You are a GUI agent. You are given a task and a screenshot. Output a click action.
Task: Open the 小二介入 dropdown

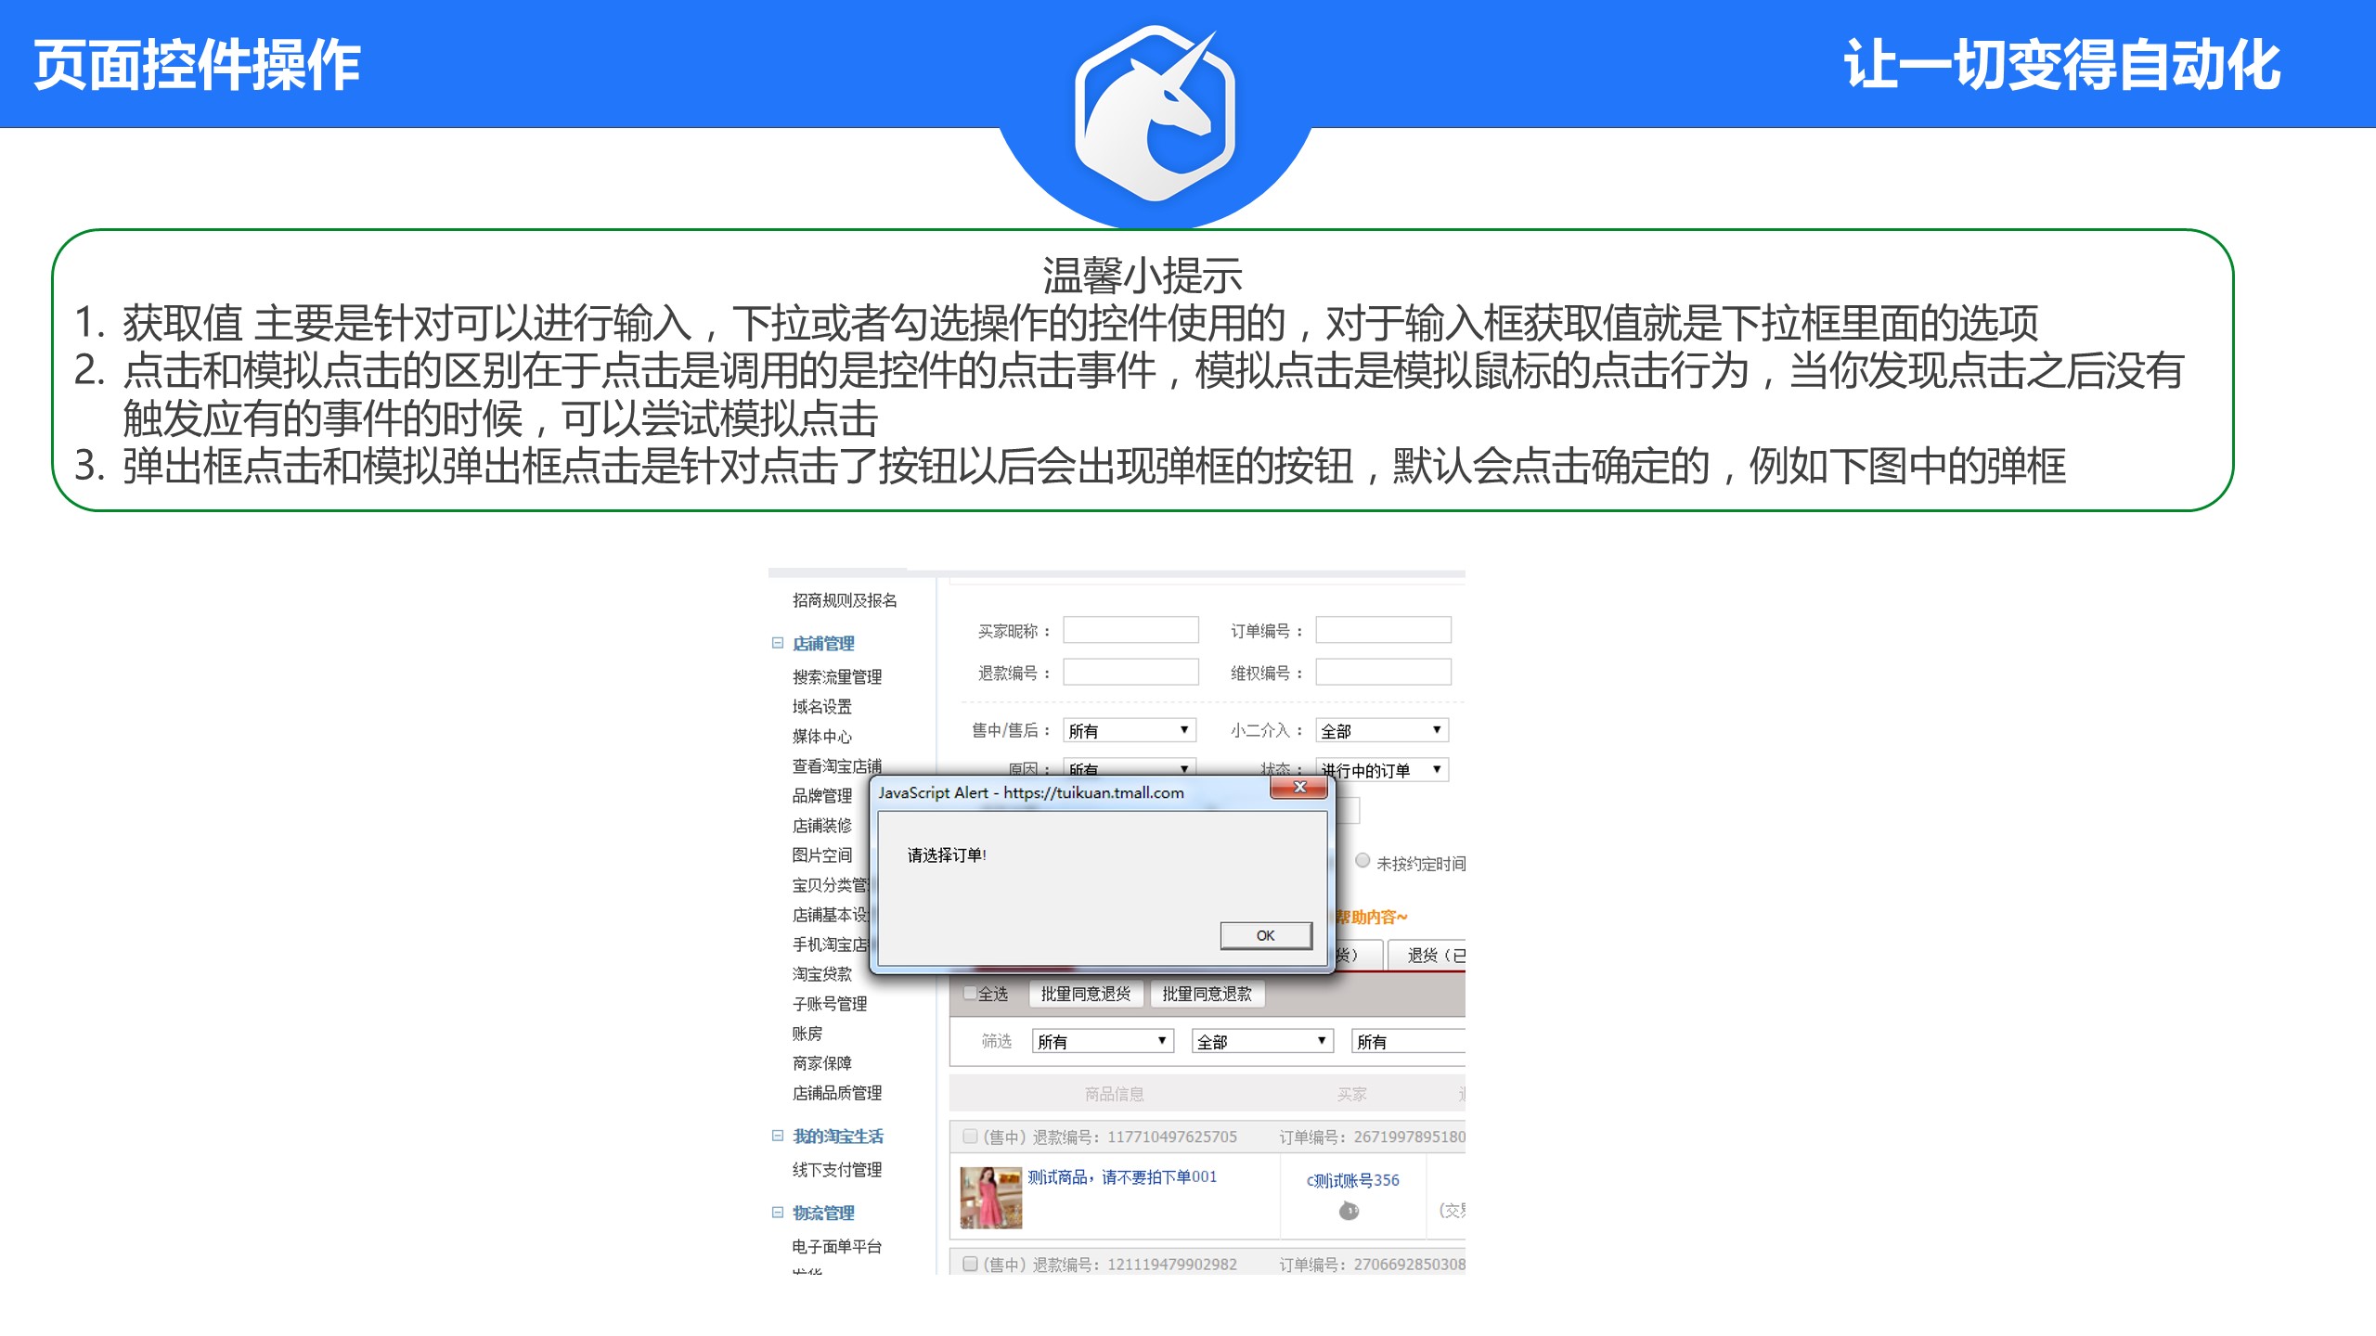click(x=1381, y=730)
